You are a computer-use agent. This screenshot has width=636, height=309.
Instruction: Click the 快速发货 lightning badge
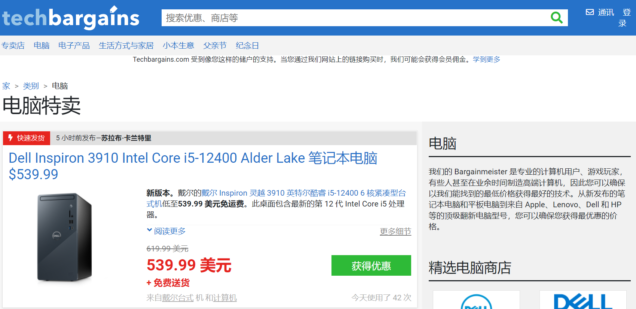coord(27,138)
